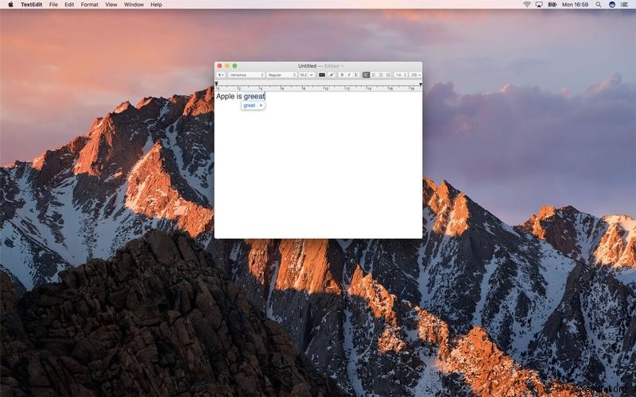Image resolution: width=636 pixels, height=397 pixels.
Task: Toggle italic formatting
Action: [x=349, y=75]
